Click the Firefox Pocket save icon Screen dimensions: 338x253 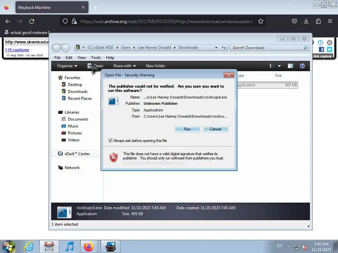[294, 21]
